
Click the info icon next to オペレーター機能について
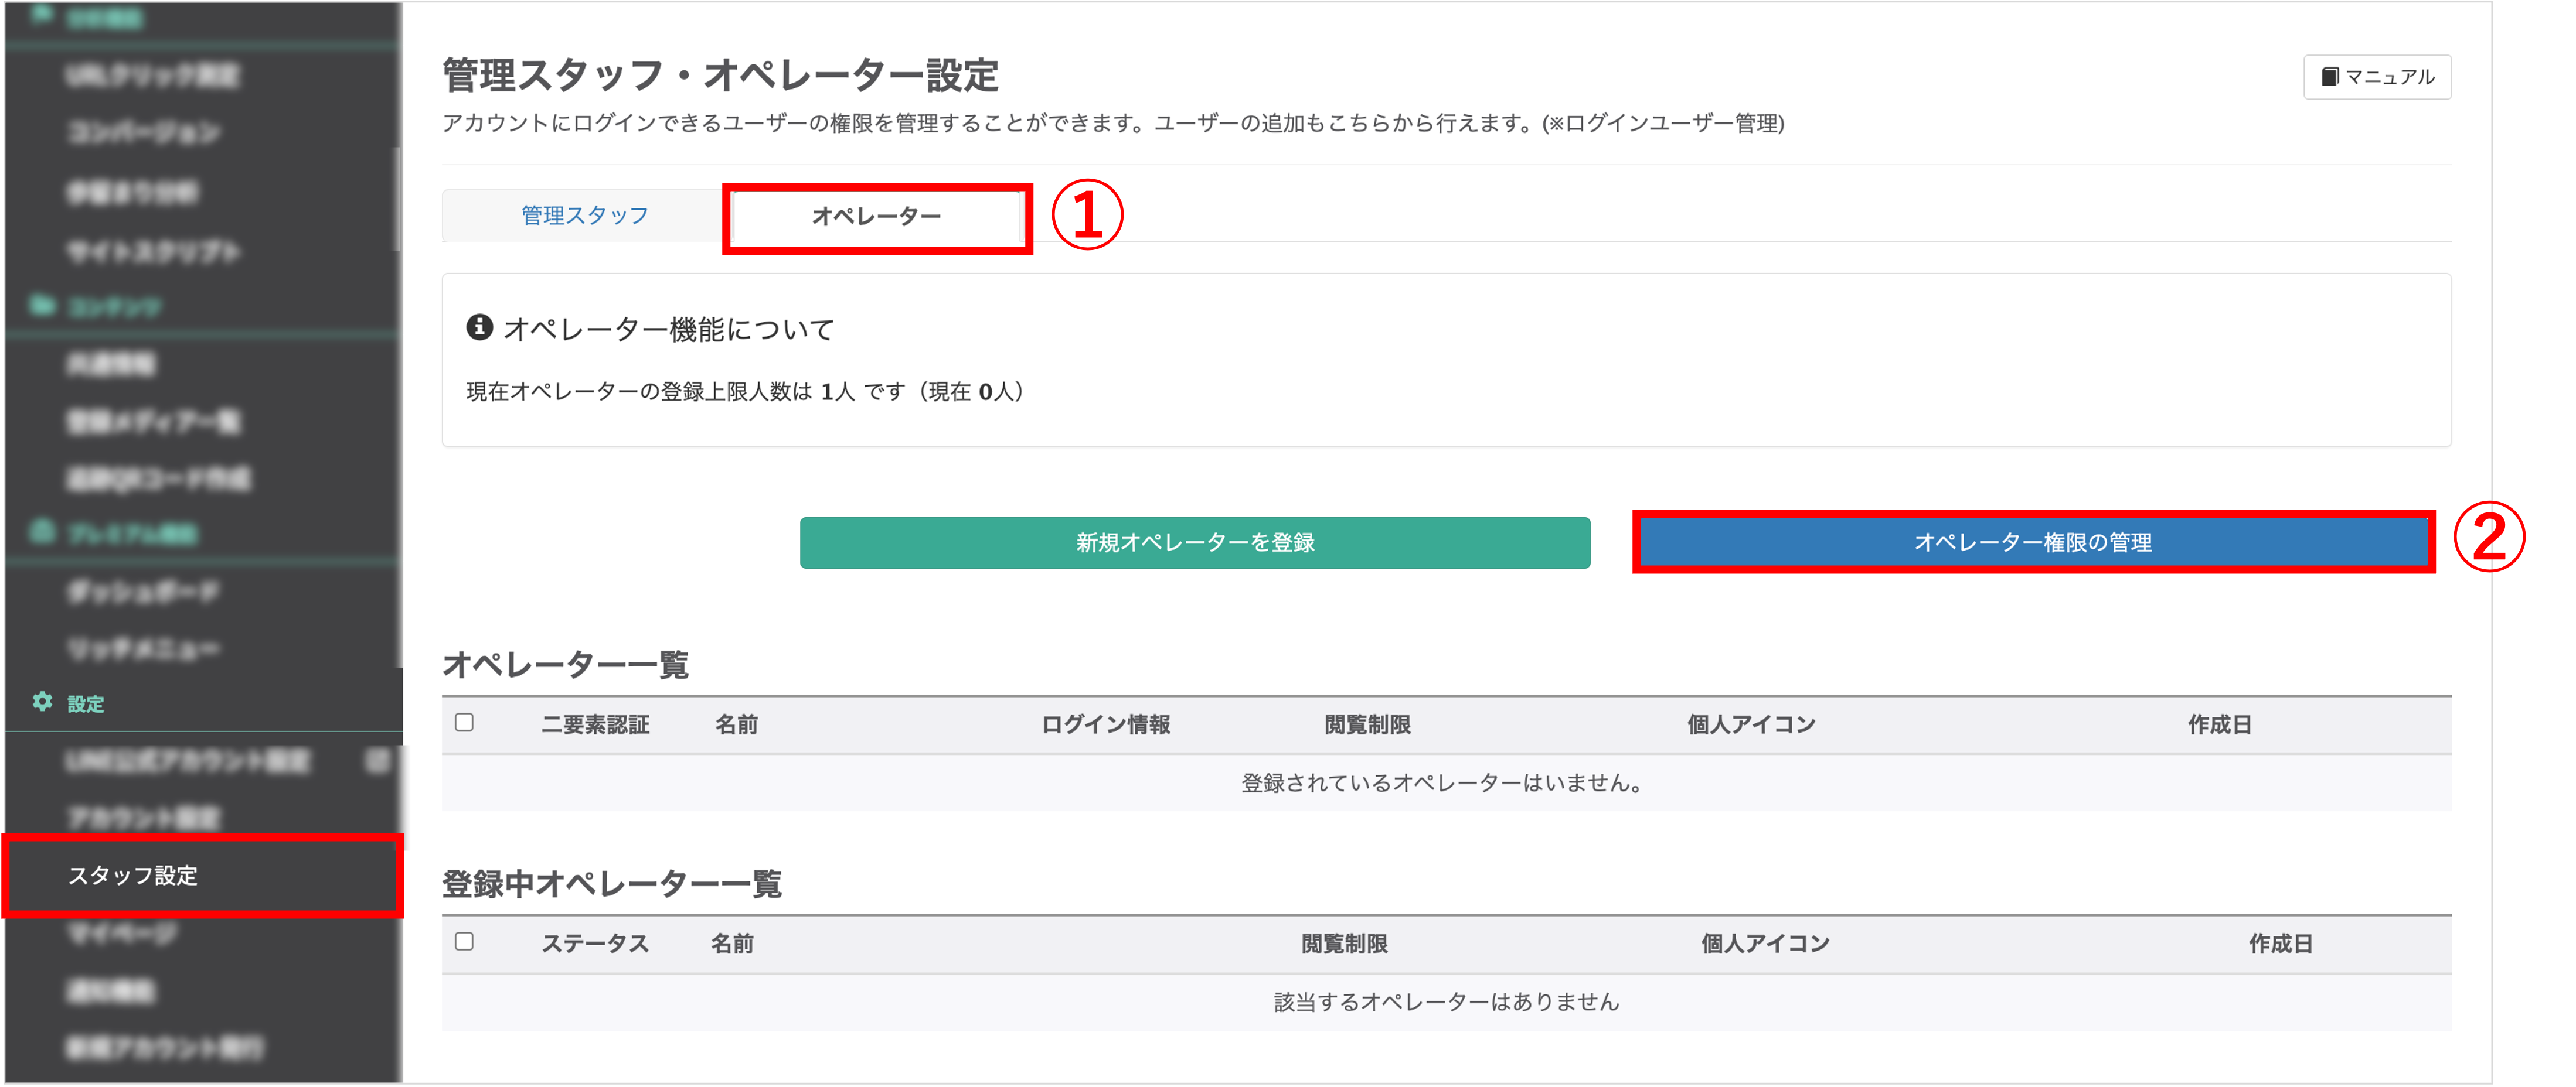(x=479, y=327)
